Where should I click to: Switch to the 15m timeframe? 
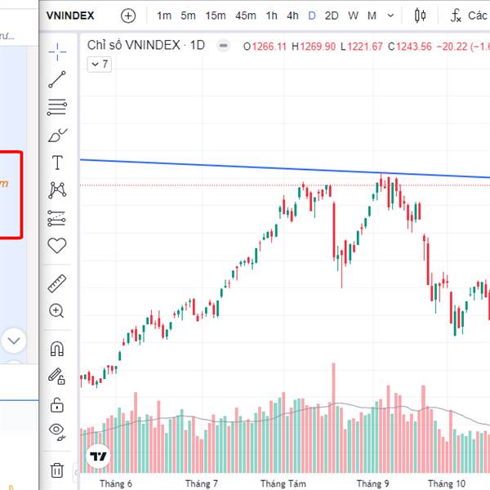pos(216,16)
